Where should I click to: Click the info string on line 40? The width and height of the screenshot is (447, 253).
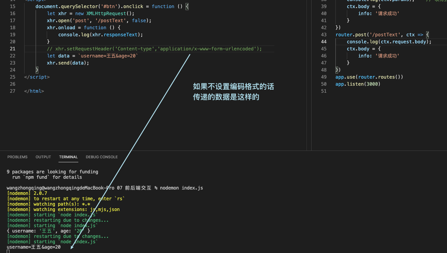click(379, 13)
